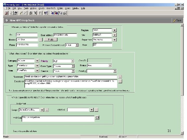Save the new HelpDesk case

[x=177, y=20]
